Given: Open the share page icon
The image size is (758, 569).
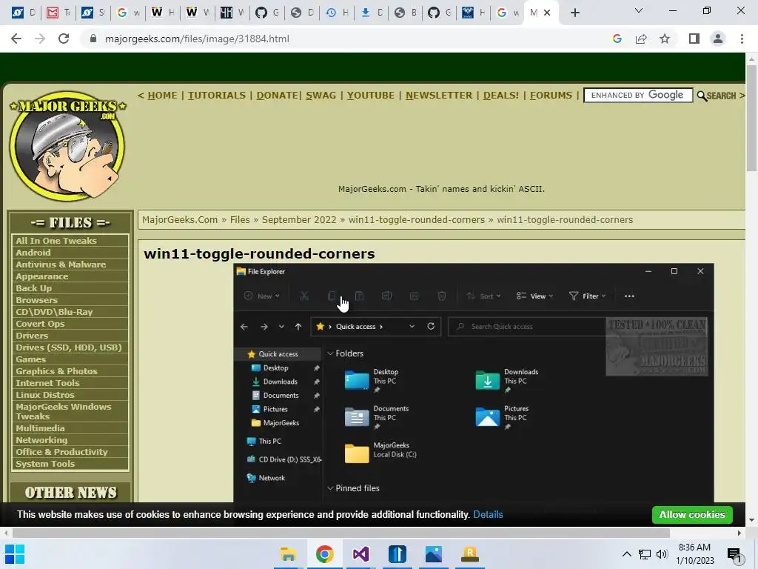Looking at the screenshot, I should pyautogui.click(x=641, y=39).
